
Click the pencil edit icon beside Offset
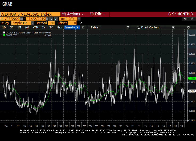(81, 23)
